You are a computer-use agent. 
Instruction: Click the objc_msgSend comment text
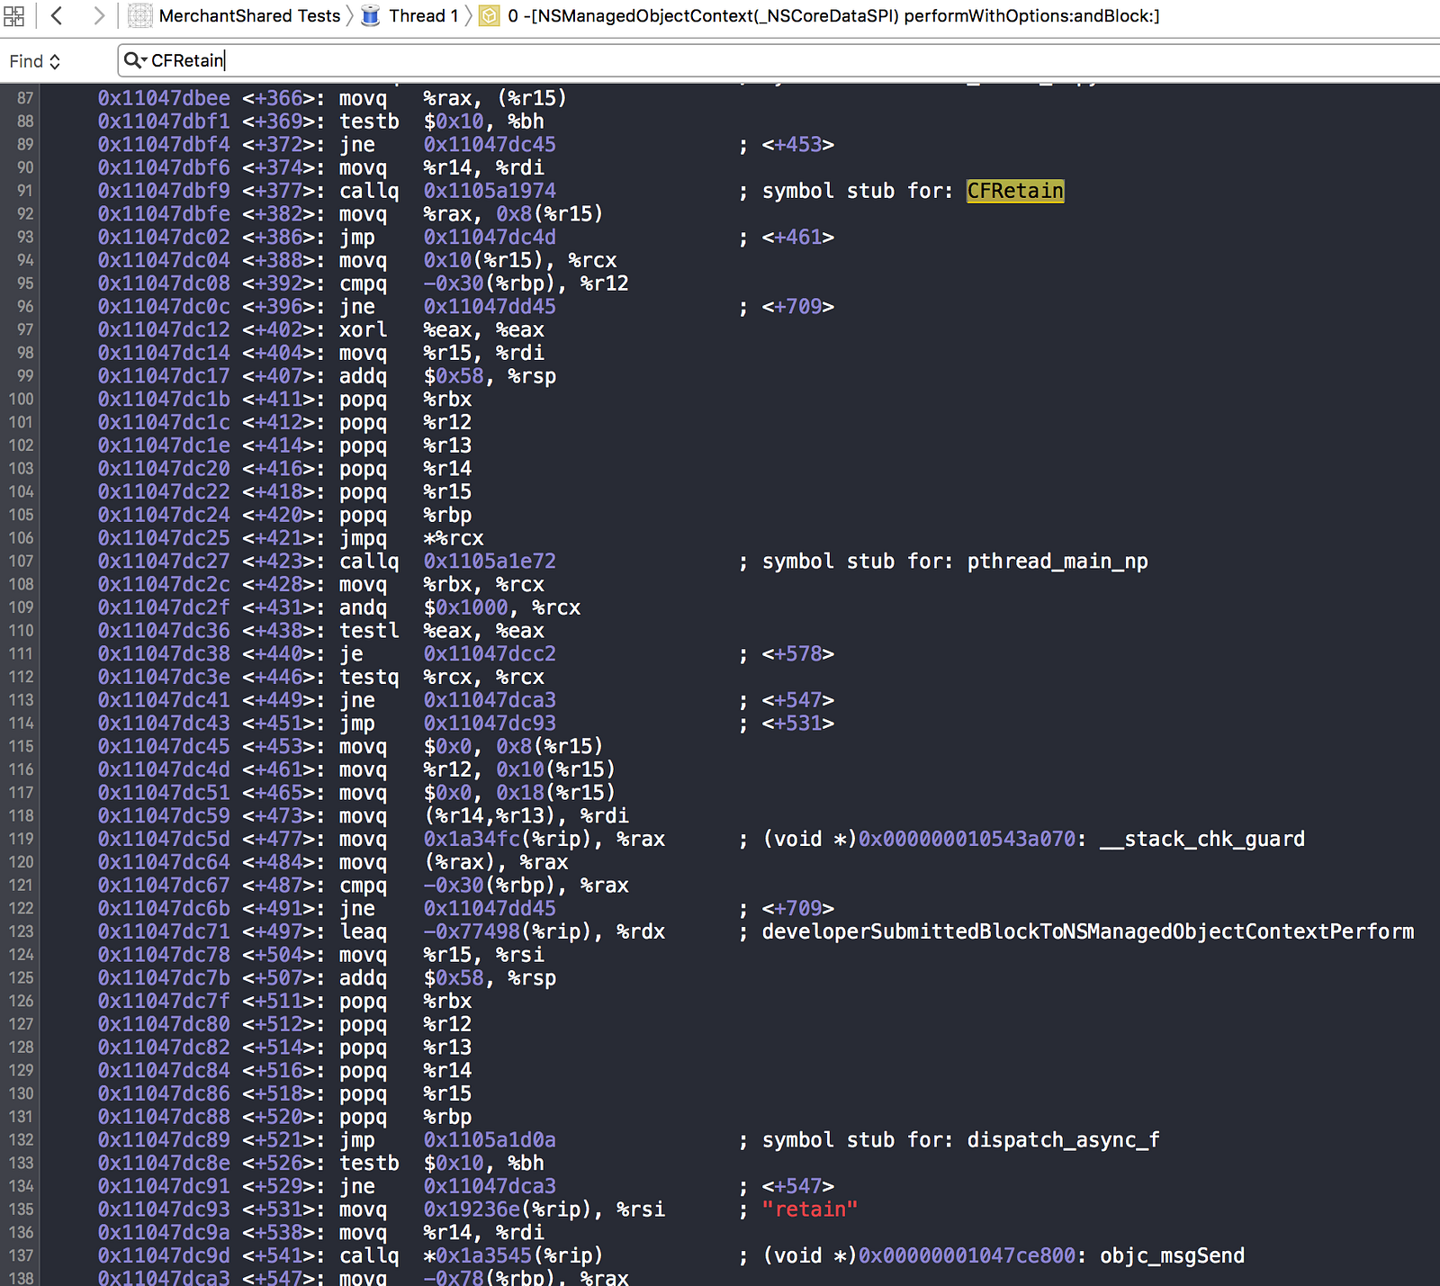tap(1172, 1256)
